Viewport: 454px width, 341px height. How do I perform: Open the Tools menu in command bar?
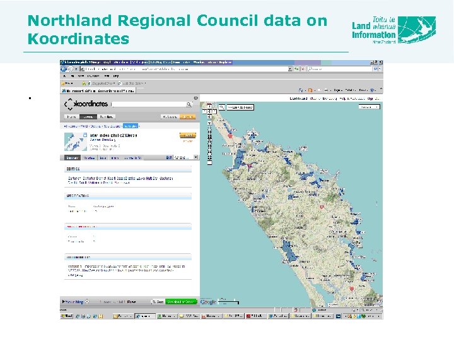tap(363, 90)
